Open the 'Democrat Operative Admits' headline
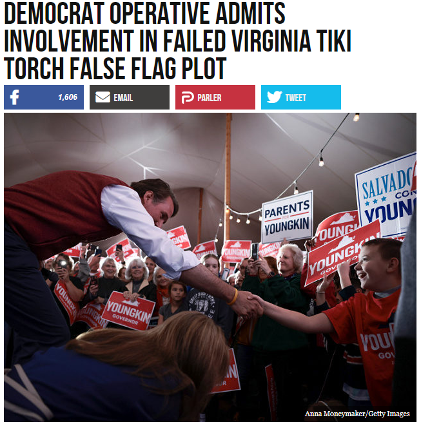Screen dimensions: 421x431 [x=144, y=14]
